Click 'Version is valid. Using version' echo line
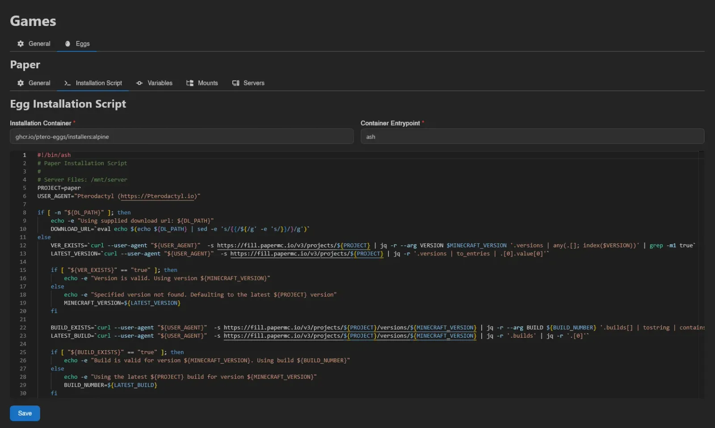Image resolution: width=715 pixels, height=428 pixels. coord(167,278)
